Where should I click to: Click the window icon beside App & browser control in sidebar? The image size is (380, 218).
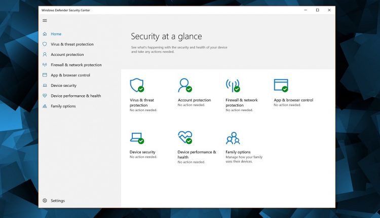point(45,75)
